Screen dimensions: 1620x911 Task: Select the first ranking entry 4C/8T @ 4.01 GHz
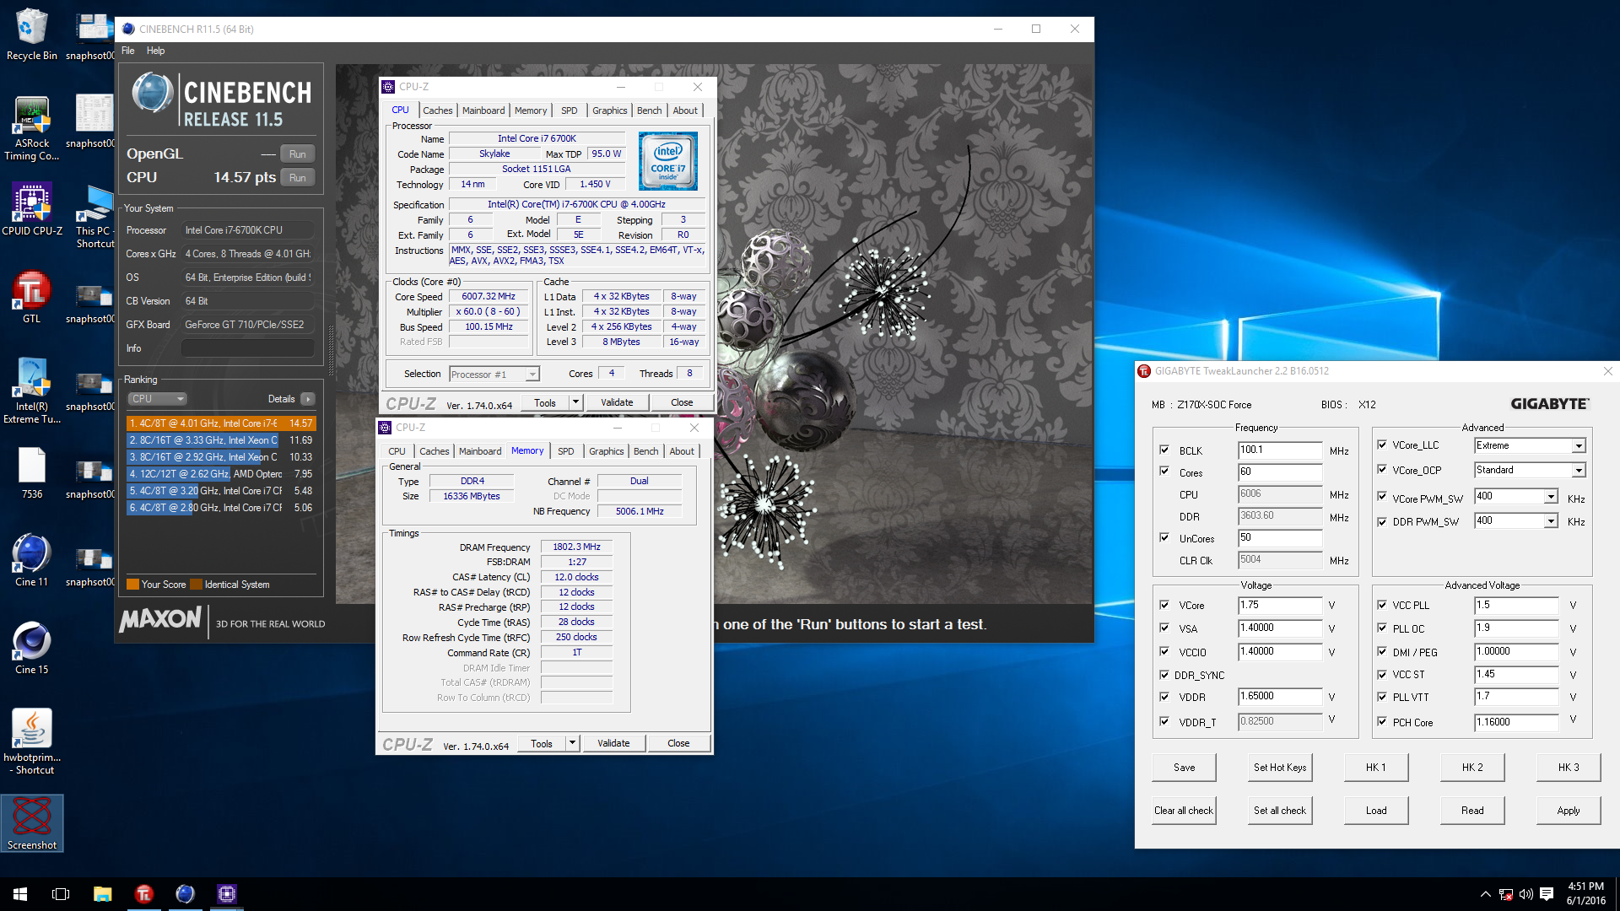click(x=221, y=423)
